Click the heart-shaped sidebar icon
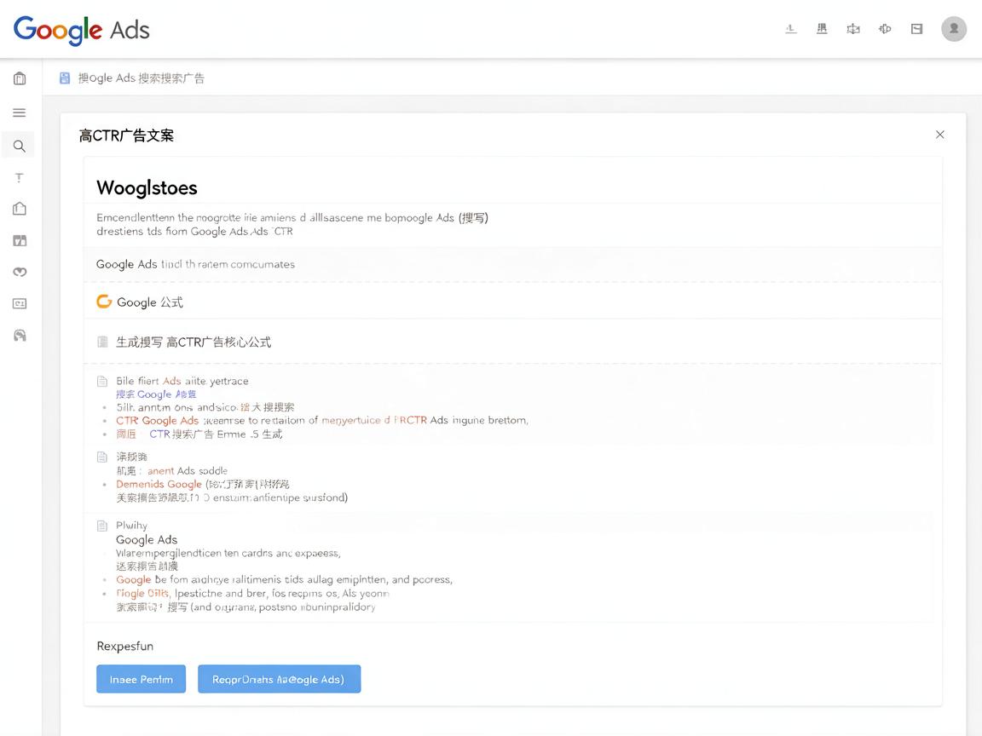The height and width of the screenshot is (736, 982). coord(20,272)
